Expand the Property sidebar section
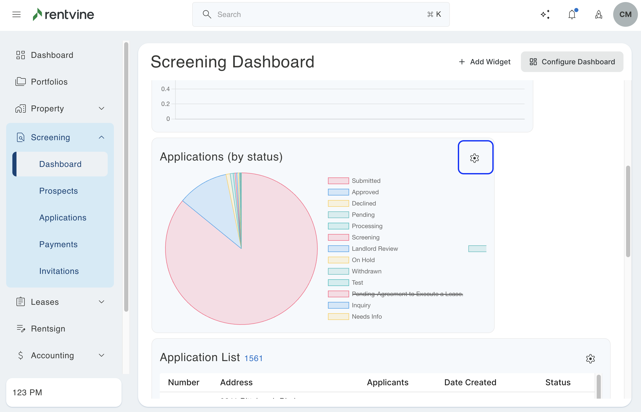The height and width of the screenshot is (412, 641). pyautogui.click(x=101, y=108)
